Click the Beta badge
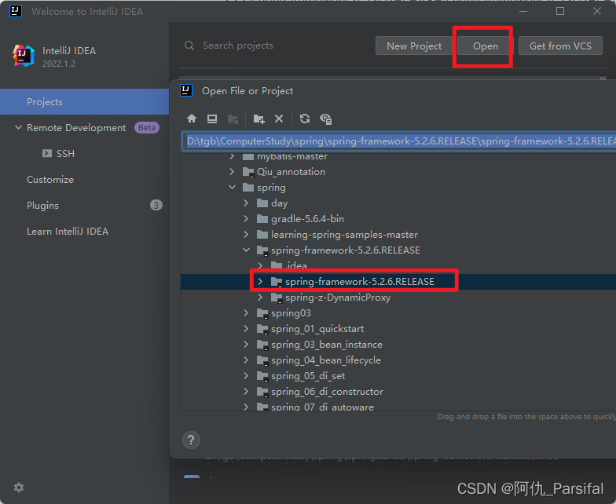Screen dimensions: 616x504 click(146, 127)
